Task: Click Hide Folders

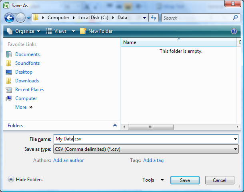Action: coord(25,179)
